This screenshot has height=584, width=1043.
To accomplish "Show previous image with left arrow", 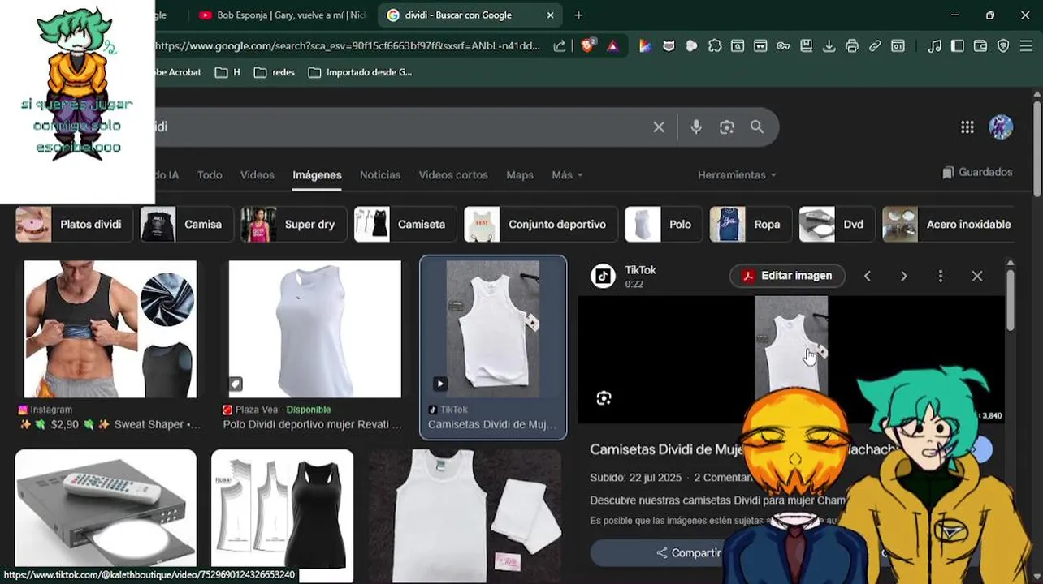I will click(867, 276).
